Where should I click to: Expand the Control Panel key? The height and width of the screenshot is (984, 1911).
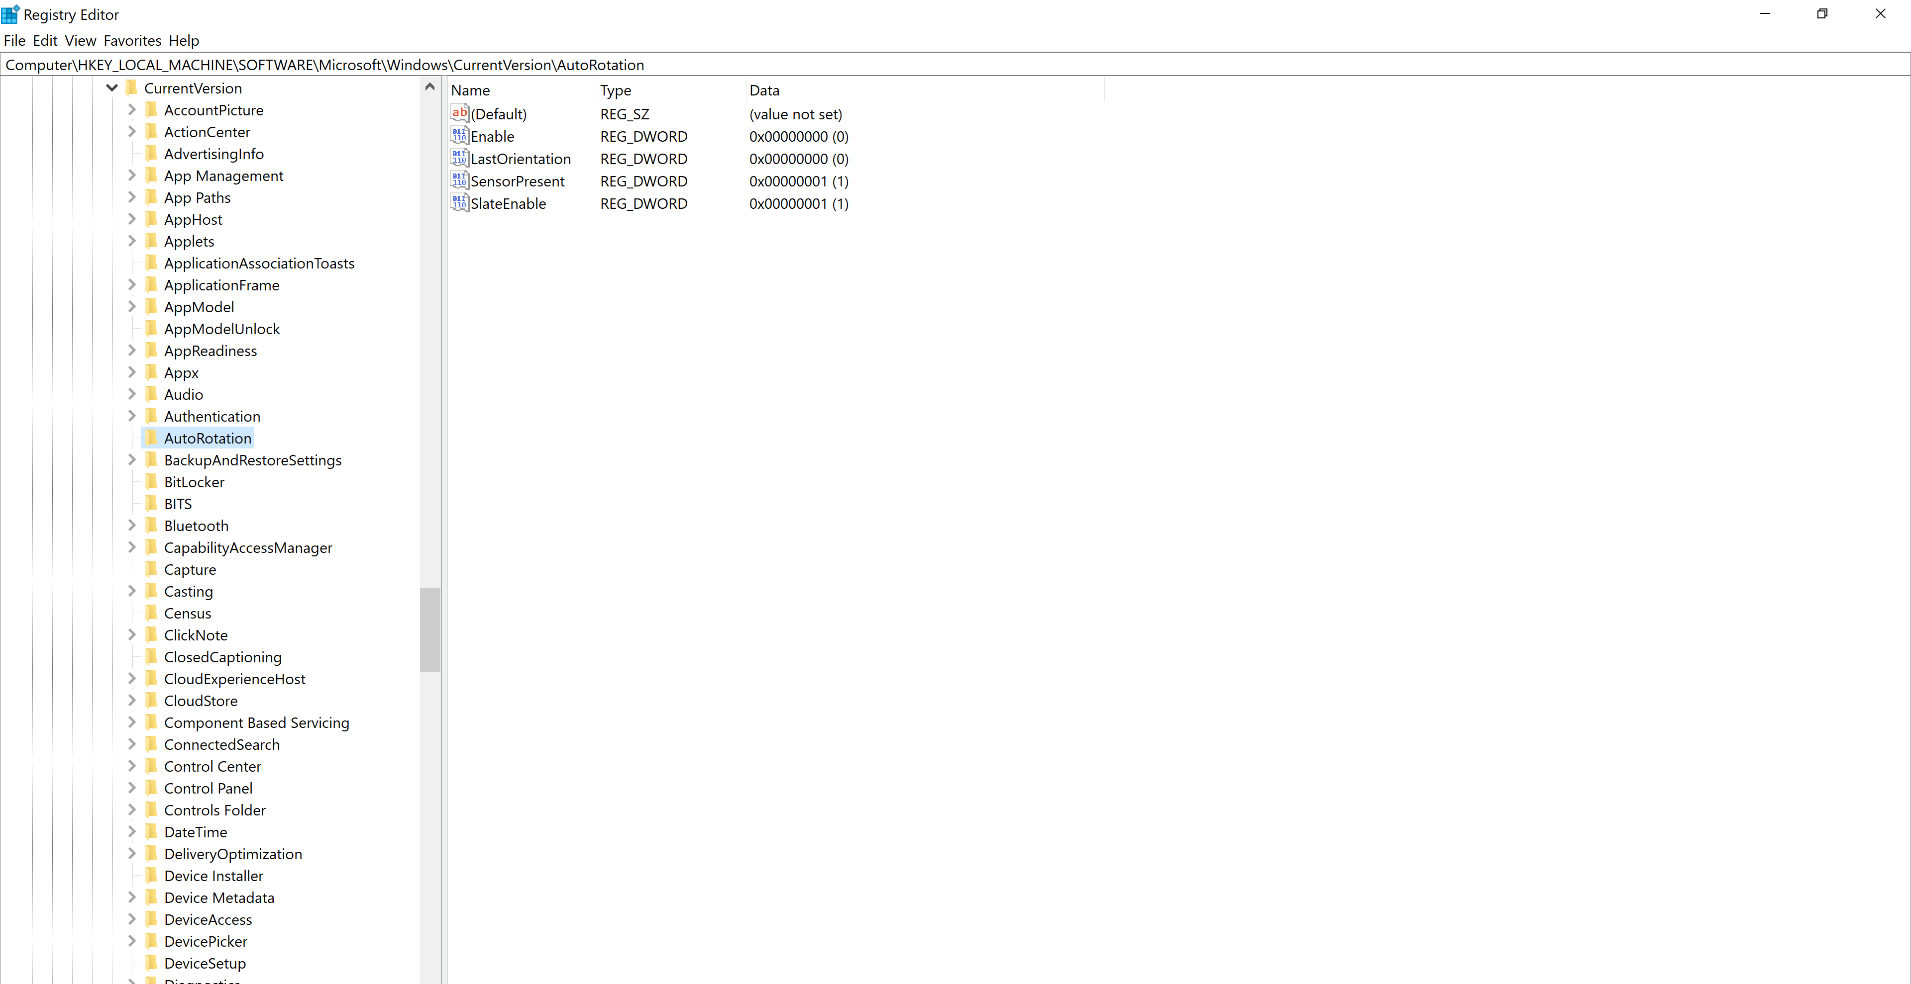click(131, 788)
